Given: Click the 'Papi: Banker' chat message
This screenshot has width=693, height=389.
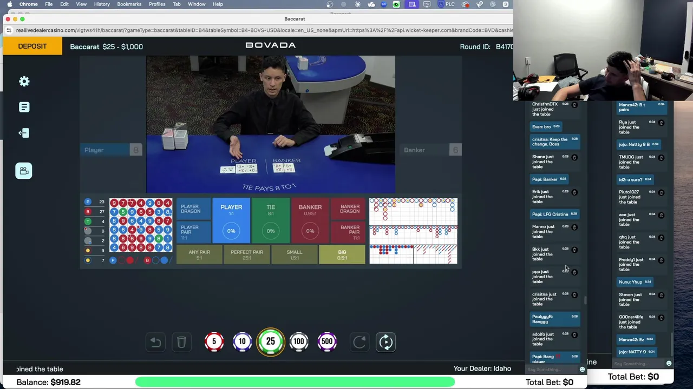Looking at the screenshot, I should point(549,179).
